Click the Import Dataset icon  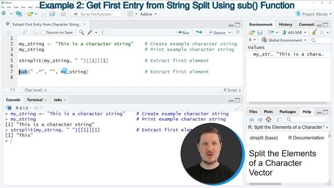pos(271,32)
